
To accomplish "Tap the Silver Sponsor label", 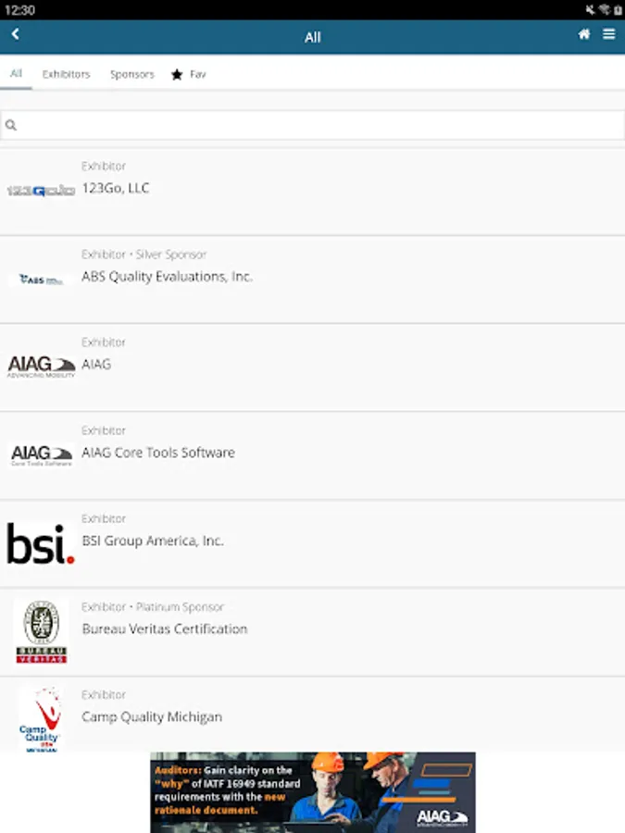I will click(170, 255).
